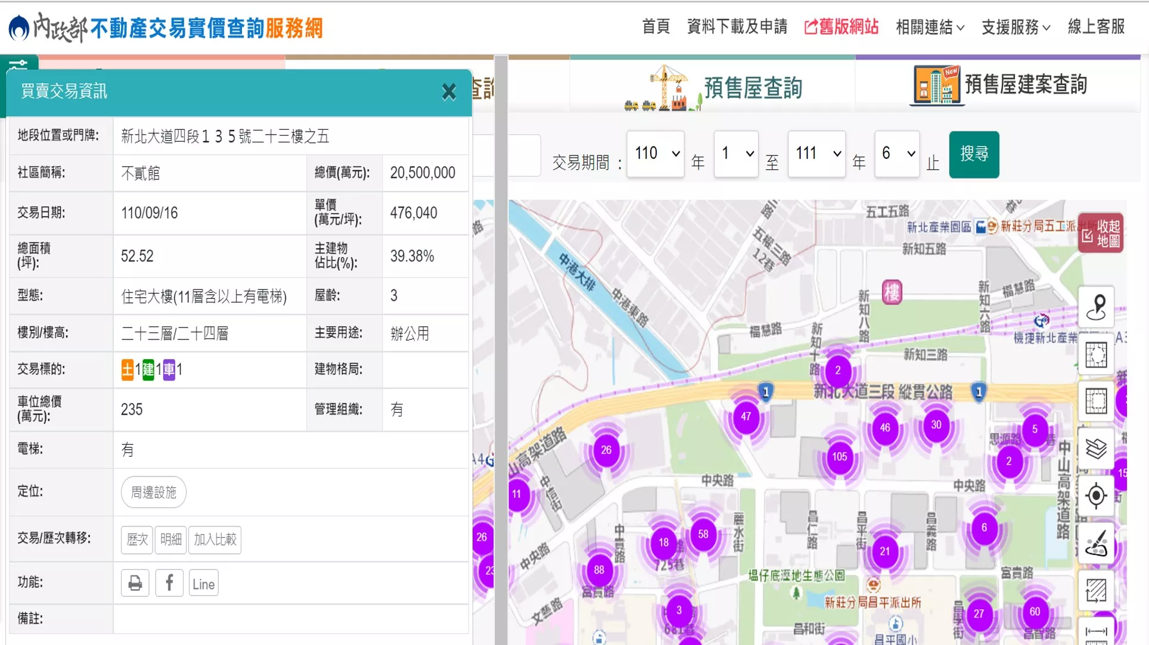
Task: Collapse the map with 收起地圖 toggle
Action: pyautogui.click(x=1101, y=233)
